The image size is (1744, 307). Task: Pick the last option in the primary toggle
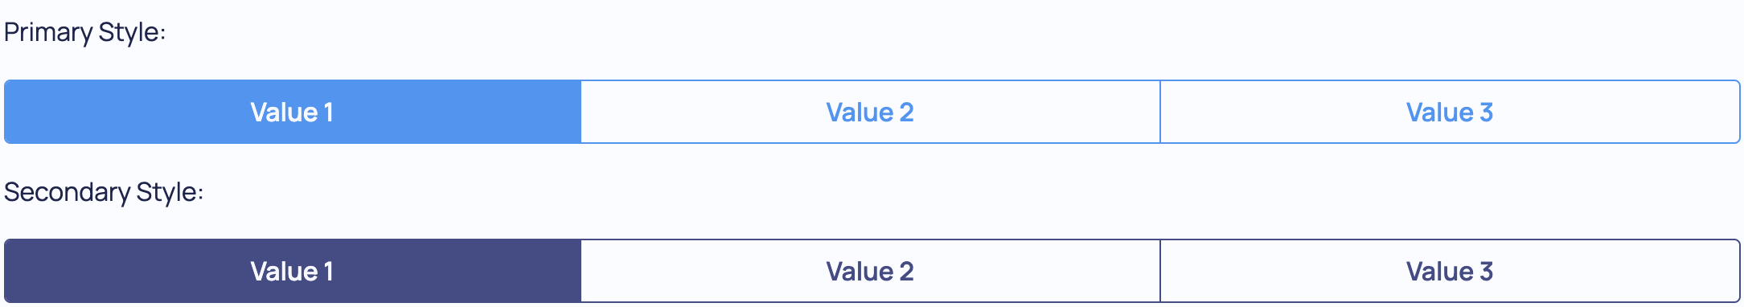pyautogui.click(x=1451, y=112)
